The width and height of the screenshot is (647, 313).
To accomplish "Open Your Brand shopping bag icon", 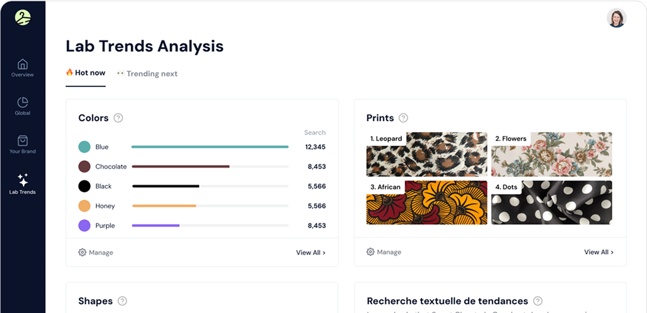I will click(x=23, y=141).
